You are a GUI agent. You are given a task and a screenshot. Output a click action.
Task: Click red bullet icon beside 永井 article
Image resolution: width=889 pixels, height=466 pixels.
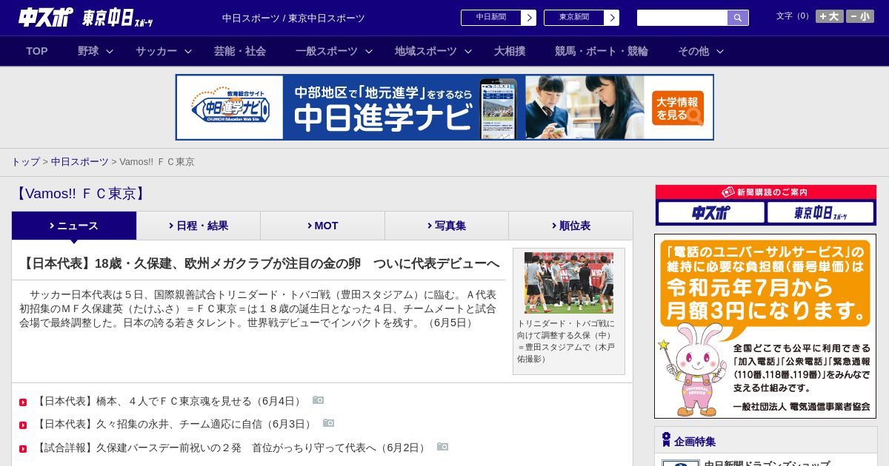pyautogui.click(x=23, y=425)
